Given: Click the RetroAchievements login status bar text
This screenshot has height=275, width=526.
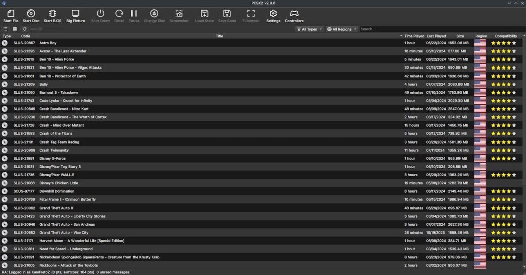Looking at the screenshot, I should pos(66,272).
